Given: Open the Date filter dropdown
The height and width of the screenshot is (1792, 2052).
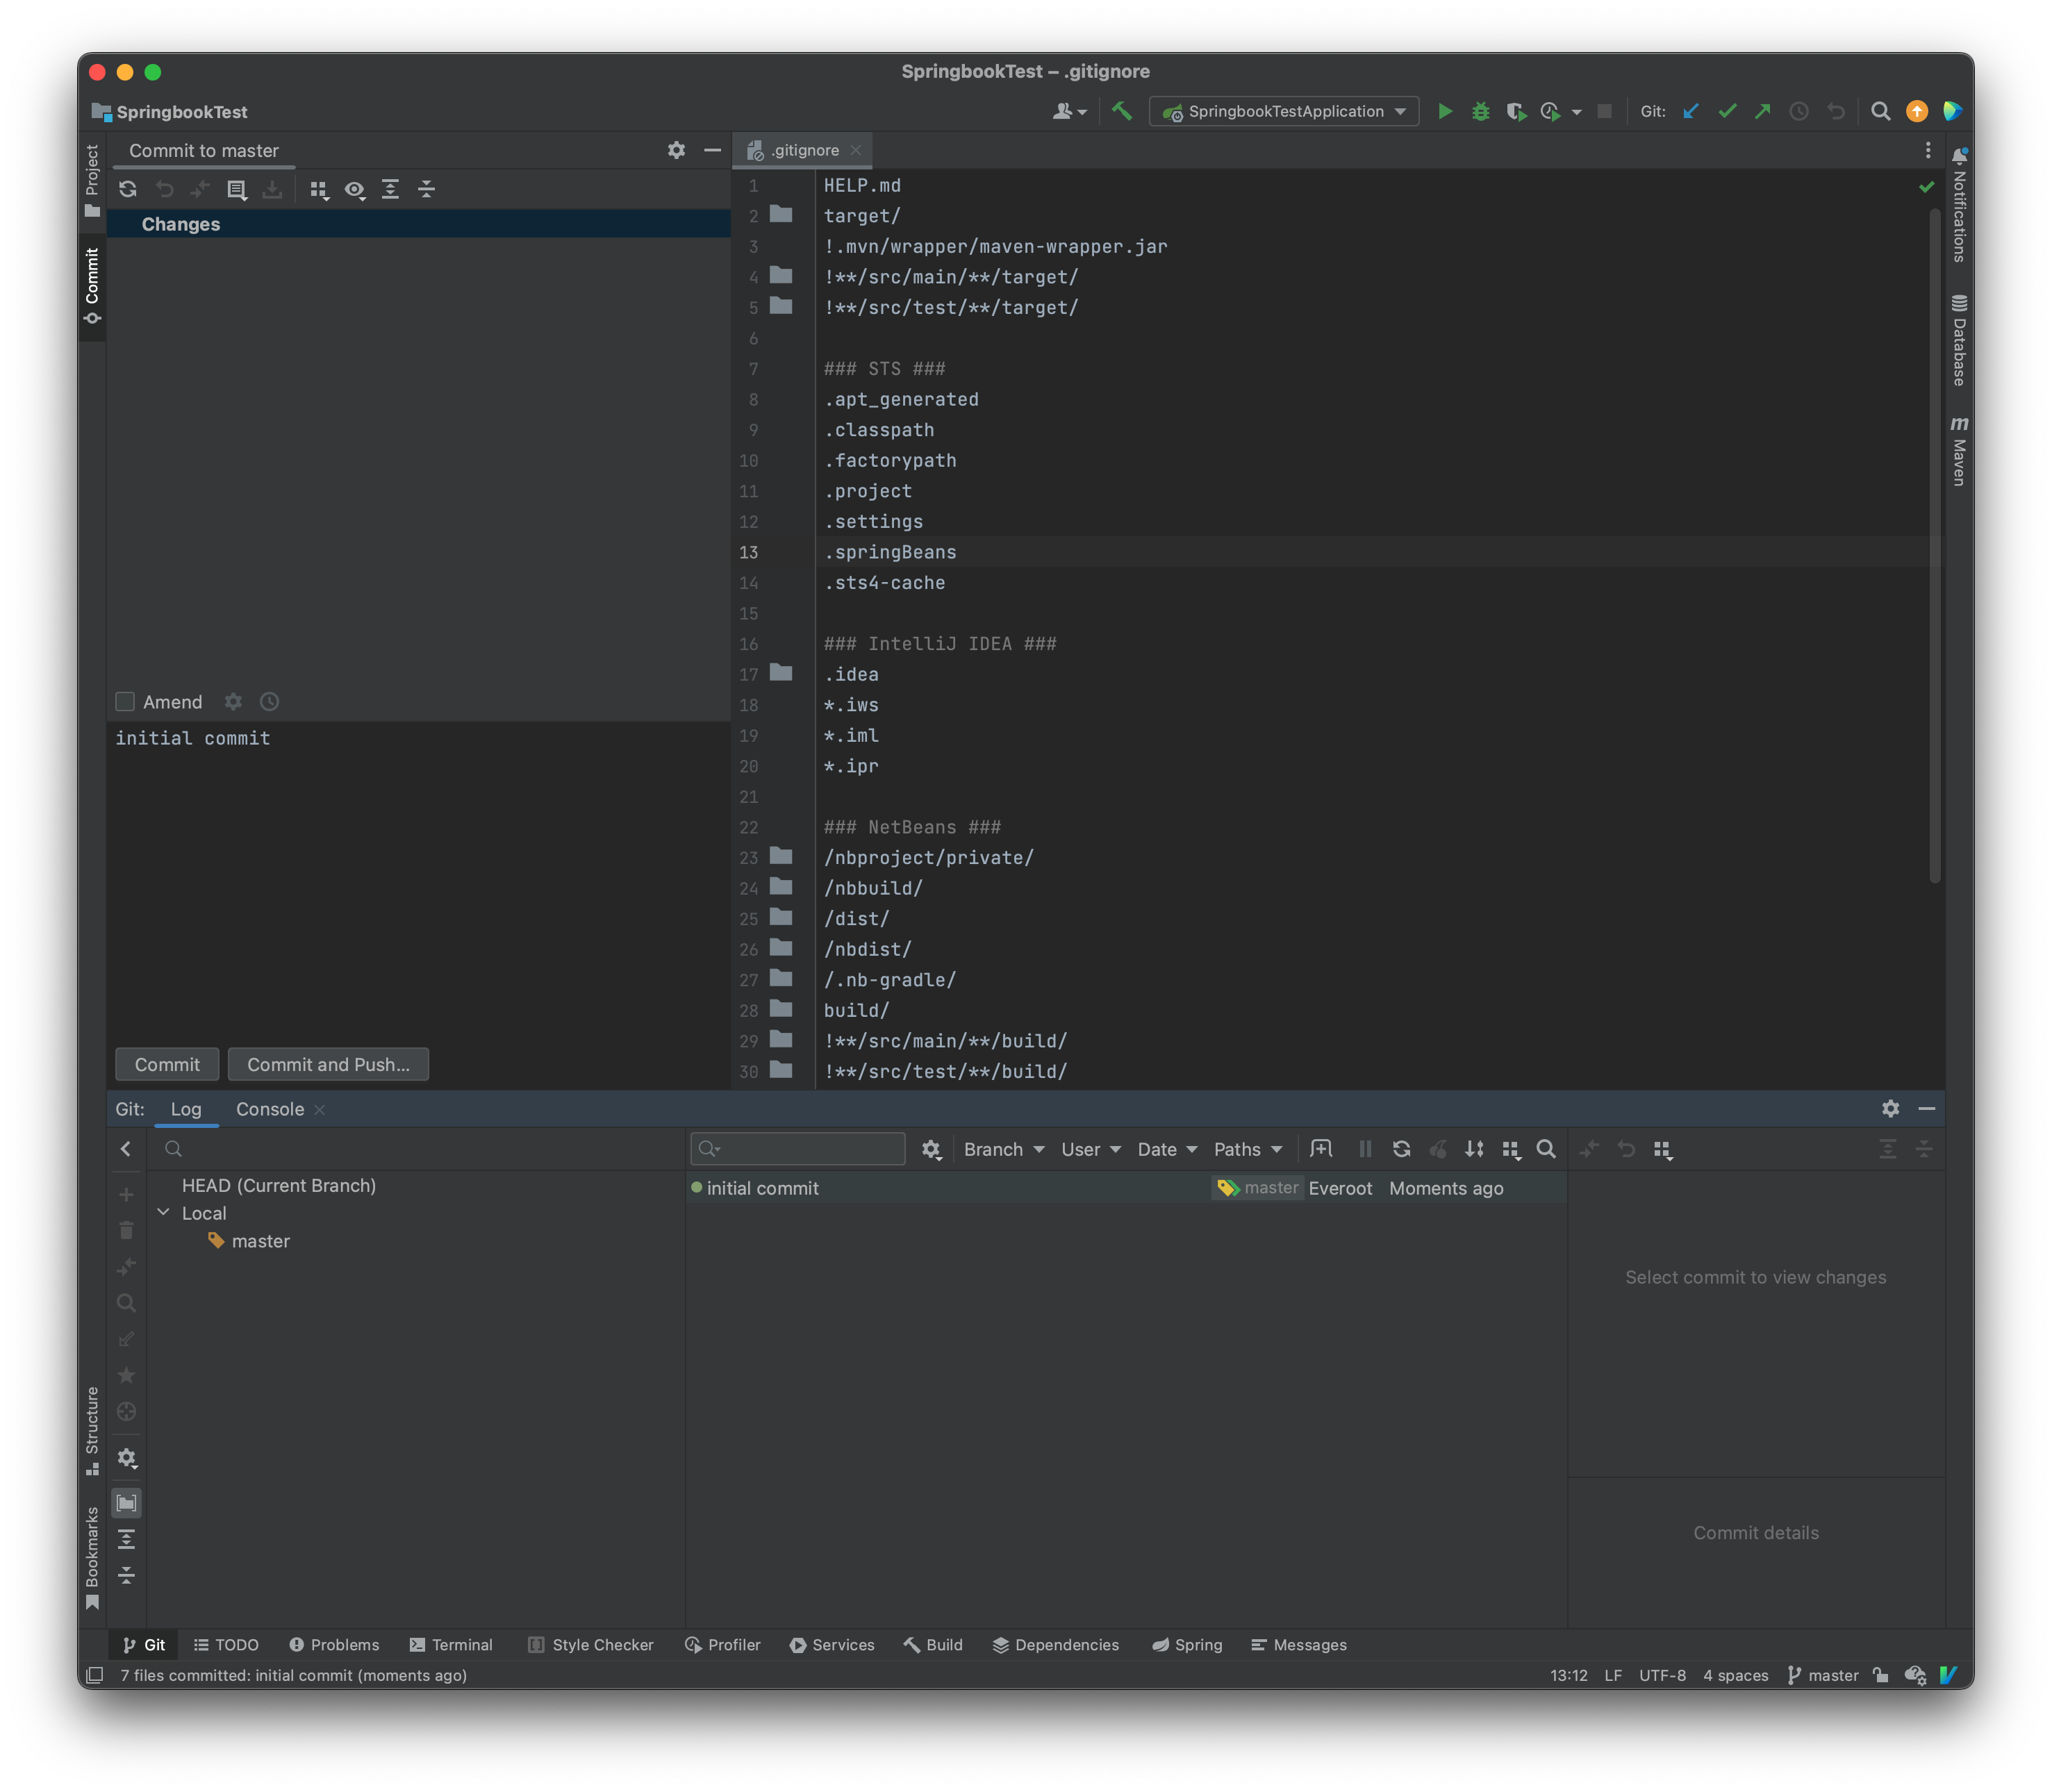Looking at the screenshot, I should coord(1167,1149).
